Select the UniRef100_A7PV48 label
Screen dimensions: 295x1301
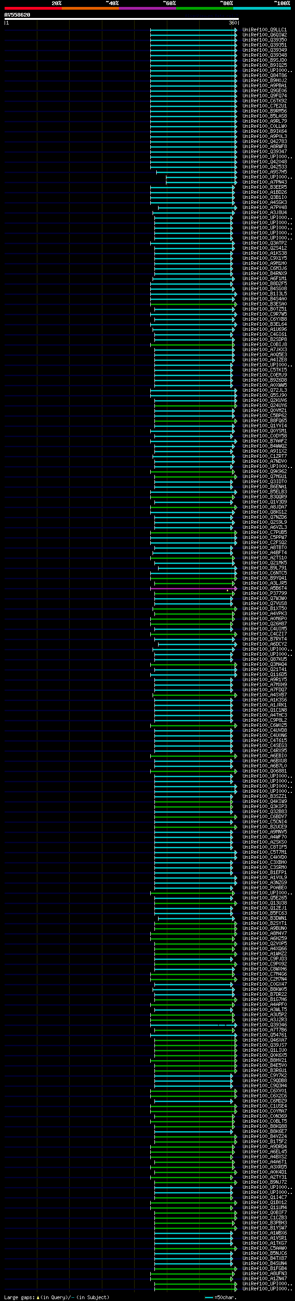(x=264, y=208)
